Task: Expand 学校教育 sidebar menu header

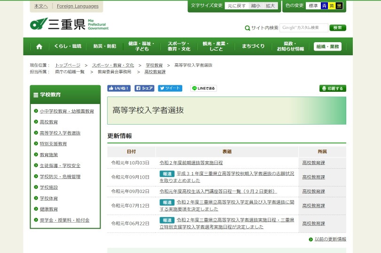Action: 65,95
